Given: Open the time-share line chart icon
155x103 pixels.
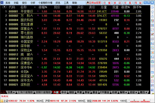Looking at the screenshot, I should (x=152, y=30).
